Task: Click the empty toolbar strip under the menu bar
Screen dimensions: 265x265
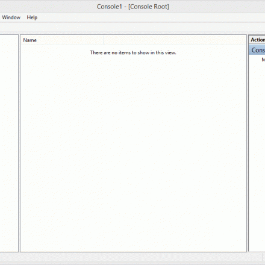Action: click(132, 26)
